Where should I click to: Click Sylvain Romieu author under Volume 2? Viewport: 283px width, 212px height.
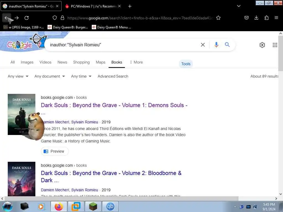tap(85, 190)
